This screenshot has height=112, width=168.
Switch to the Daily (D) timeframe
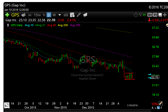[x=49, y=15]
